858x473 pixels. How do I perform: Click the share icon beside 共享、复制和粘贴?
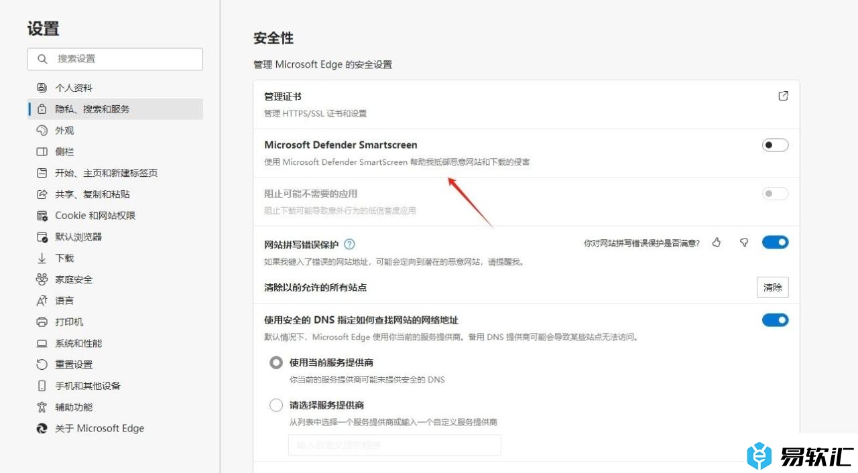42,194
